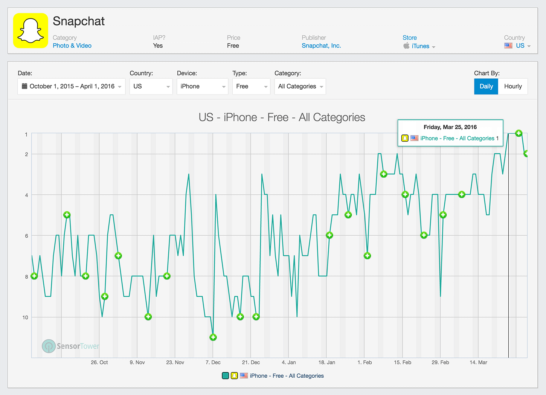Switch chart view to Hourly
Screen dimensions: 546x395
click(513, 86)
